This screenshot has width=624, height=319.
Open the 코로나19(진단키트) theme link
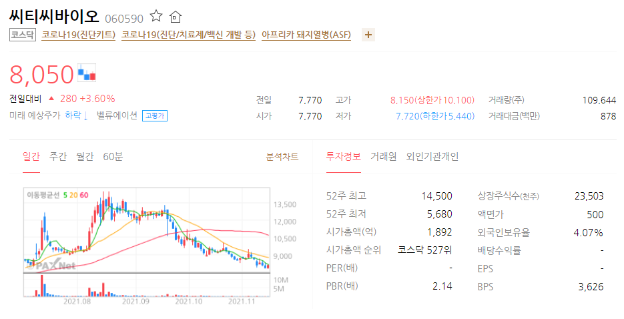coord(78,35)
